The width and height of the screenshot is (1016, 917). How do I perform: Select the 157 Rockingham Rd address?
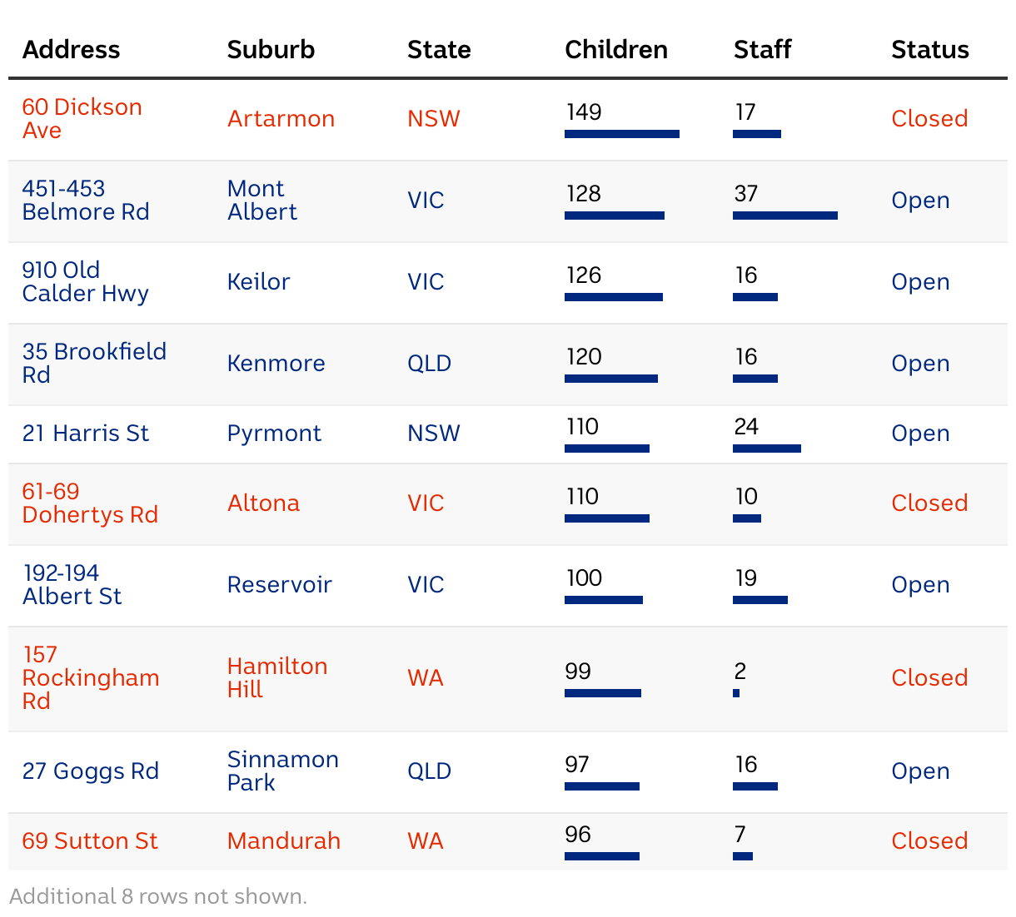point(91,678)
